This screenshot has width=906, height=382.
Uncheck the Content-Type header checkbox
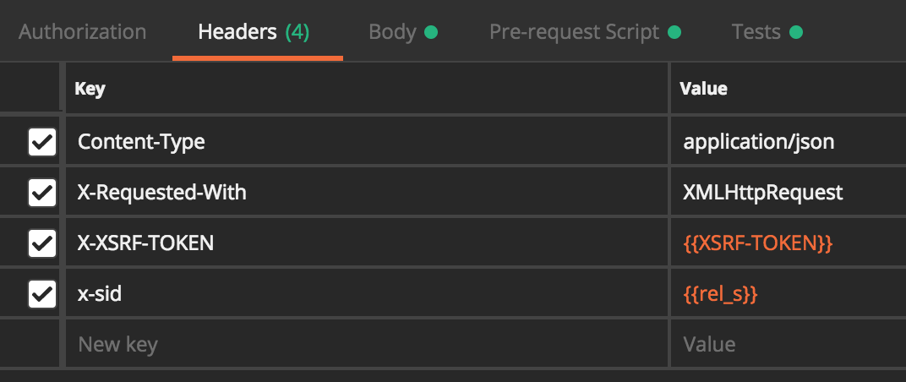(42, 142)
